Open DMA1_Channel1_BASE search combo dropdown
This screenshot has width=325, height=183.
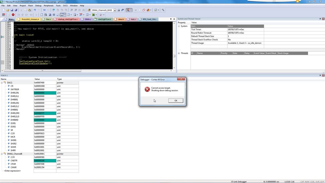click(x=115, y=10)
